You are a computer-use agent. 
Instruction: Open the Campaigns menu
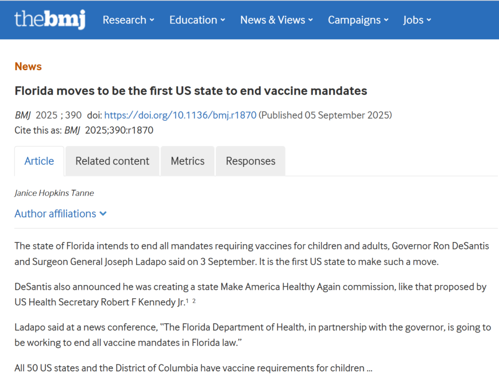click(x=354, y=20)
